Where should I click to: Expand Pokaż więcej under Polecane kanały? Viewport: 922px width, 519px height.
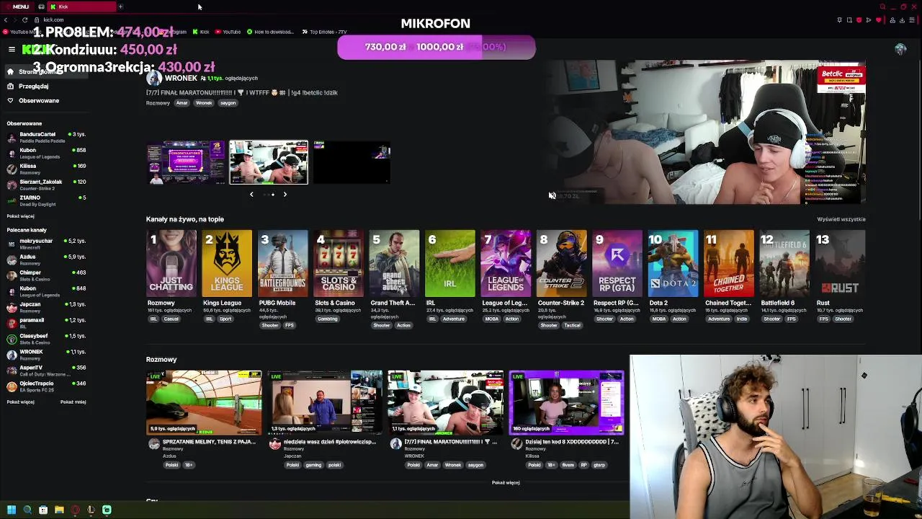pos(20,402)
